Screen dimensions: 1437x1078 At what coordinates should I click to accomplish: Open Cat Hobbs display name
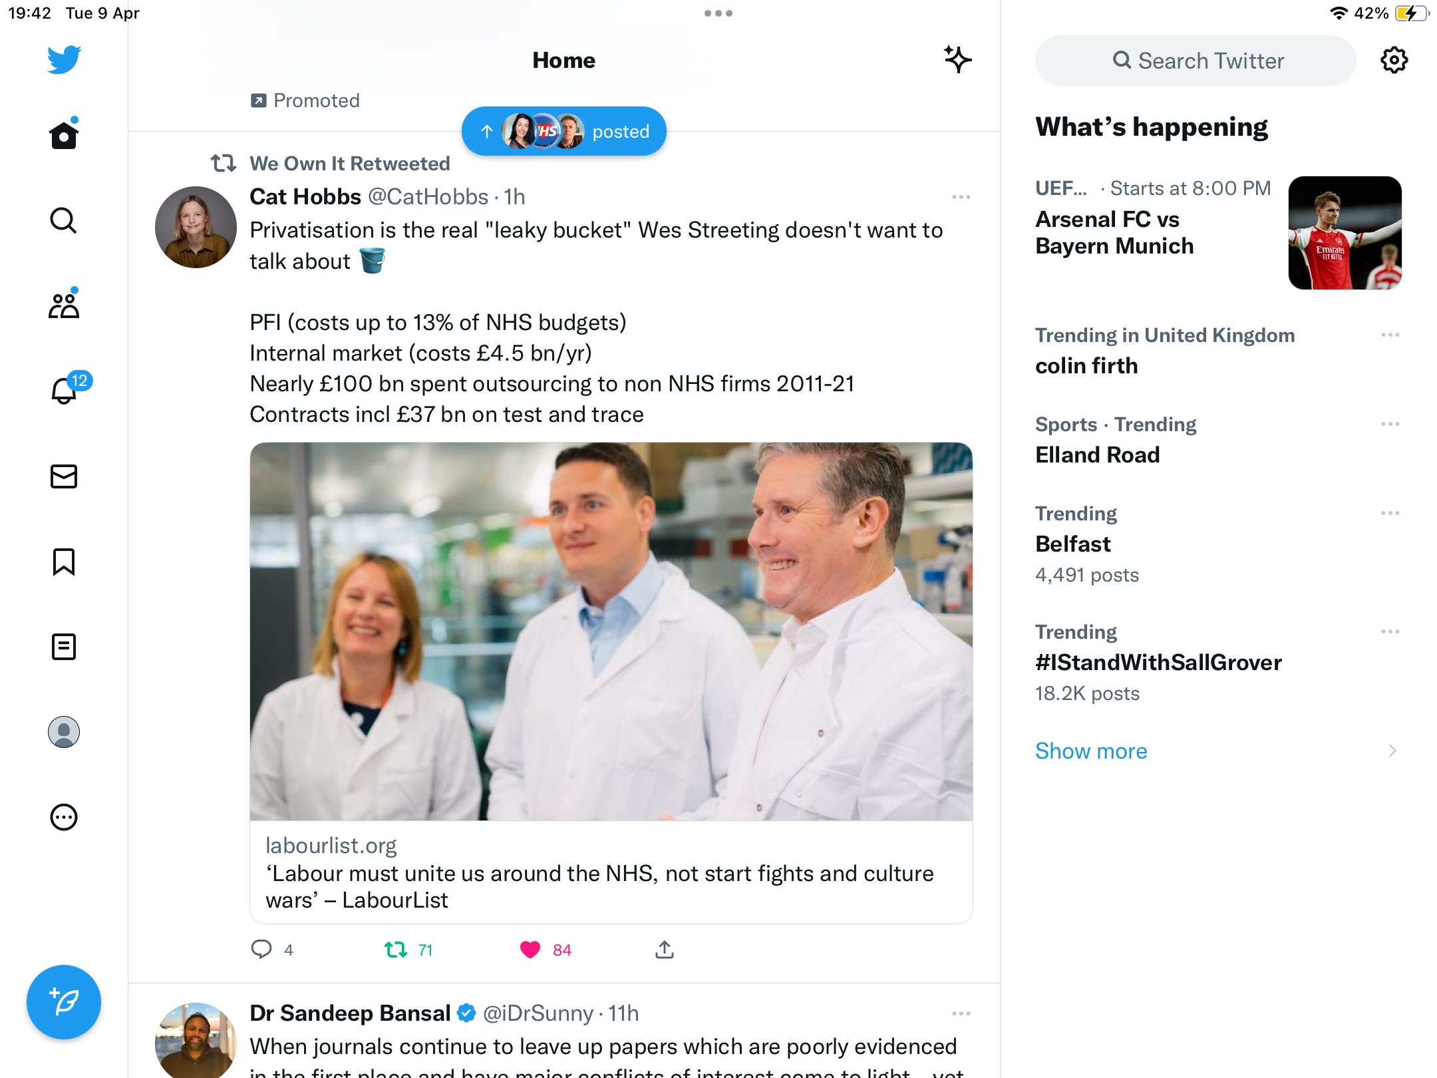[x=305, y=197]
